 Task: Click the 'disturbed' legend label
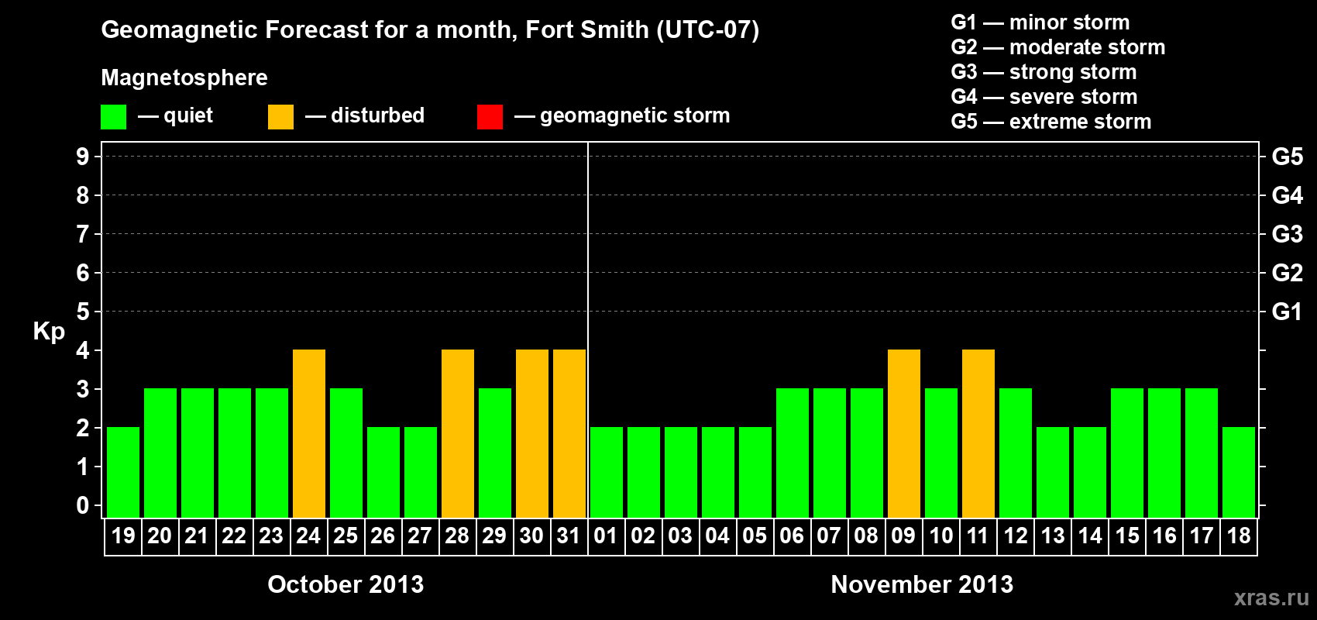tap(378, 115)
